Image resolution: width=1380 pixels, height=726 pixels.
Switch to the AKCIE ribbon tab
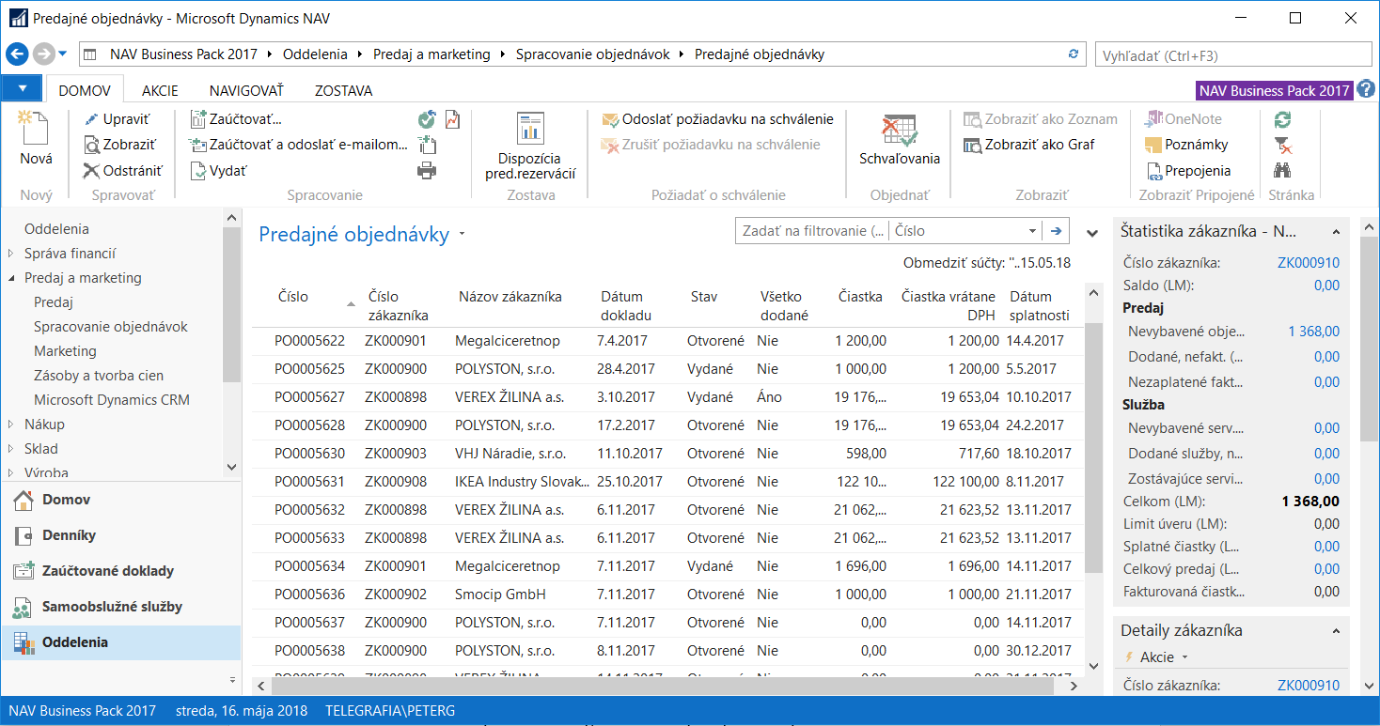(x=160, y=90)
